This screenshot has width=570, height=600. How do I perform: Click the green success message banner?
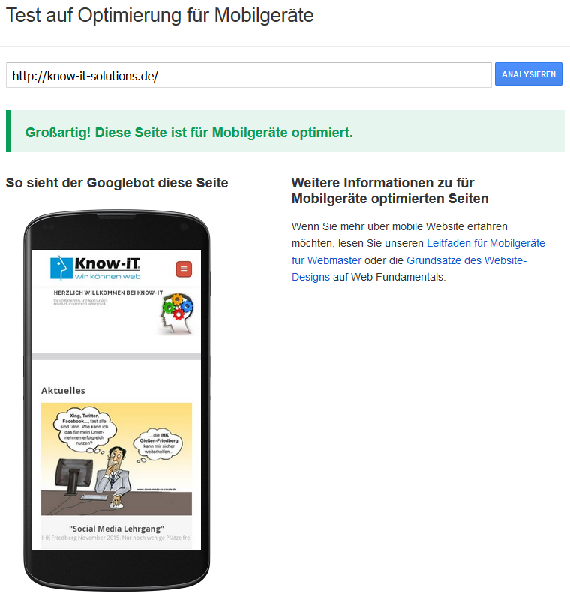(x=285, y=131)
